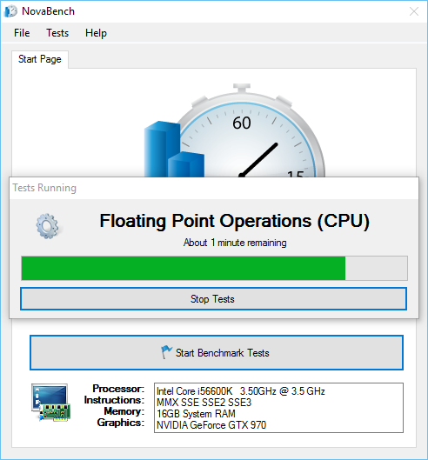Click the blue flag icon on Start Benchmark

(166, 352)
